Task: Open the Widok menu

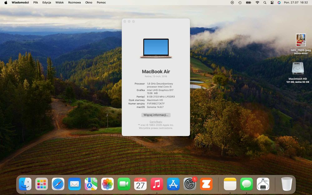Action: 60,2
